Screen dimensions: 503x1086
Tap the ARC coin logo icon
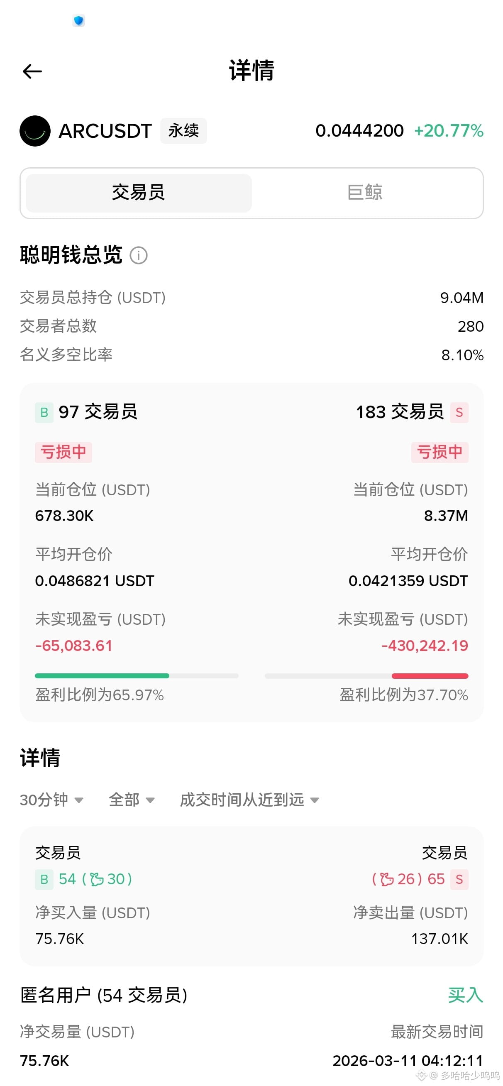[x=35, y=131]
